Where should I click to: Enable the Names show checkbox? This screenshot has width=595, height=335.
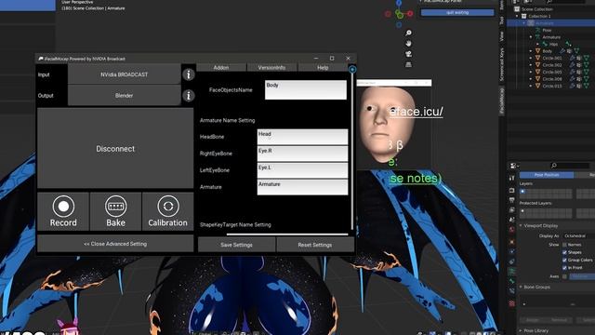pyautogui.click(x=564, y=245)
